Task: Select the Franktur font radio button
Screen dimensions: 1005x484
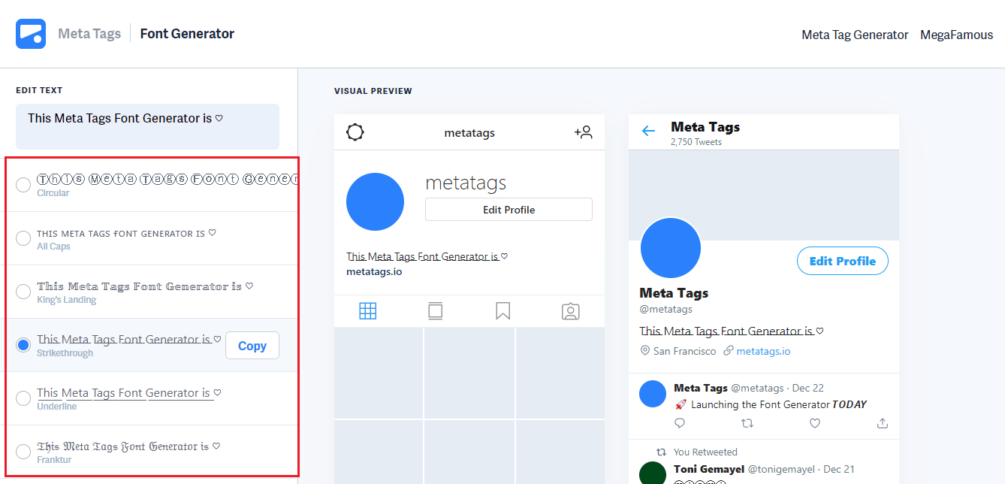Action: pyautogui.click(x=23, y=452)
